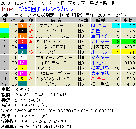
Task: Click the 馬連 payout 02-09 ¥1620
Action: click(x=31, y=105)
